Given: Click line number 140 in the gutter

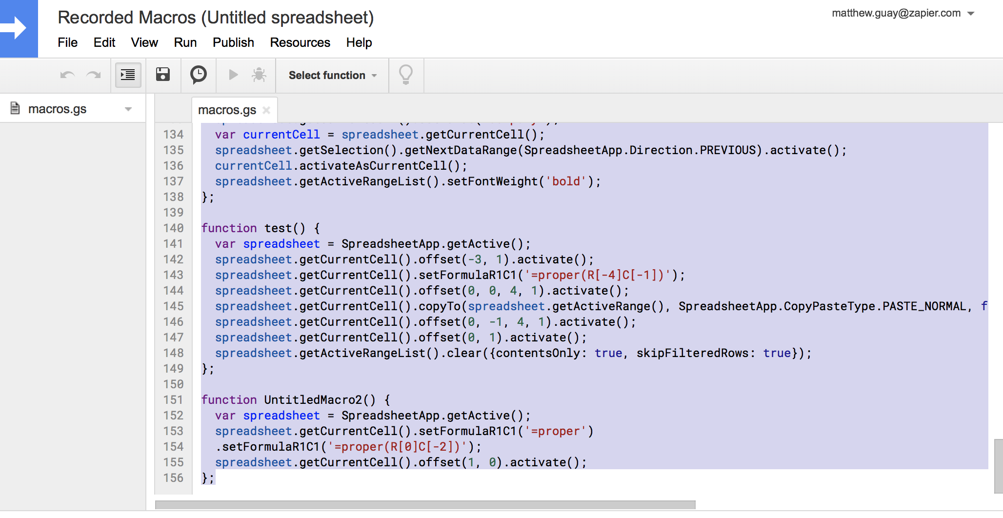Looking at the screenshot, I should [173, 228].
